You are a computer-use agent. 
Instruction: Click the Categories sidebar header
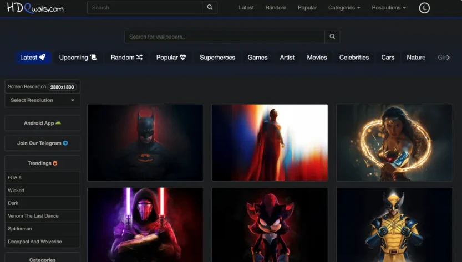point(42,258)
